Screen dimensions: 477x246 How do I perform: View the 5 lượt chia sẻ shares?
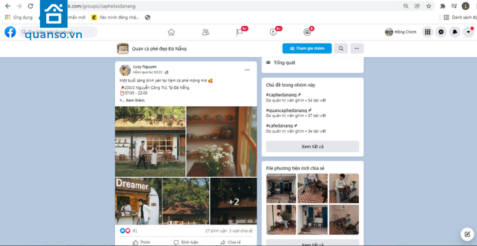tap(241, 231)
